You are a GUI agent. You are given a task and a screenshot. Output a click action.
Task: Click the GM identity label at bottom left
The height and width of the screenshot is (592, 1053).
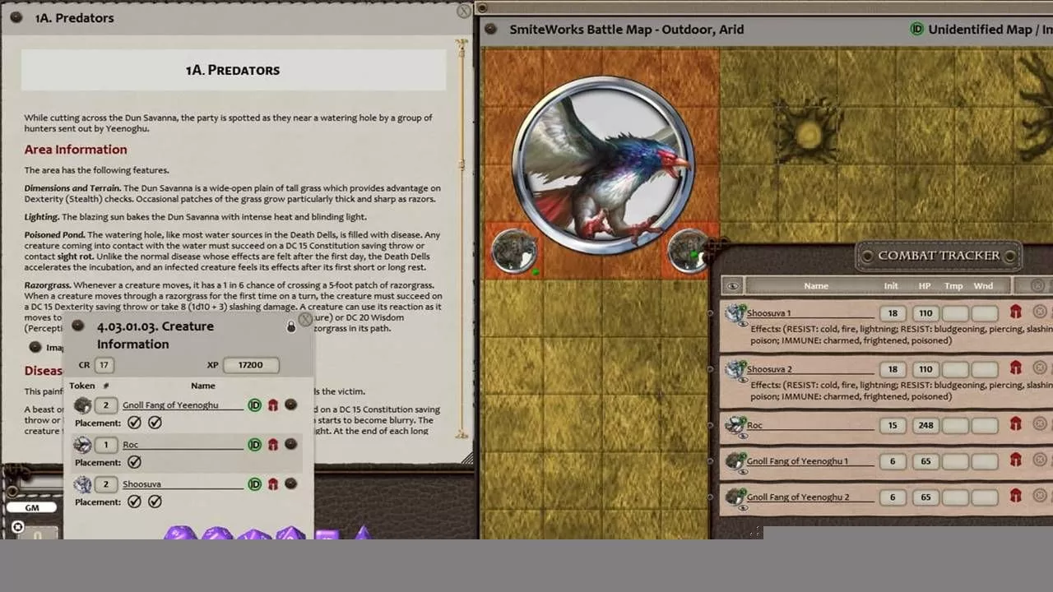pos(32,507)
